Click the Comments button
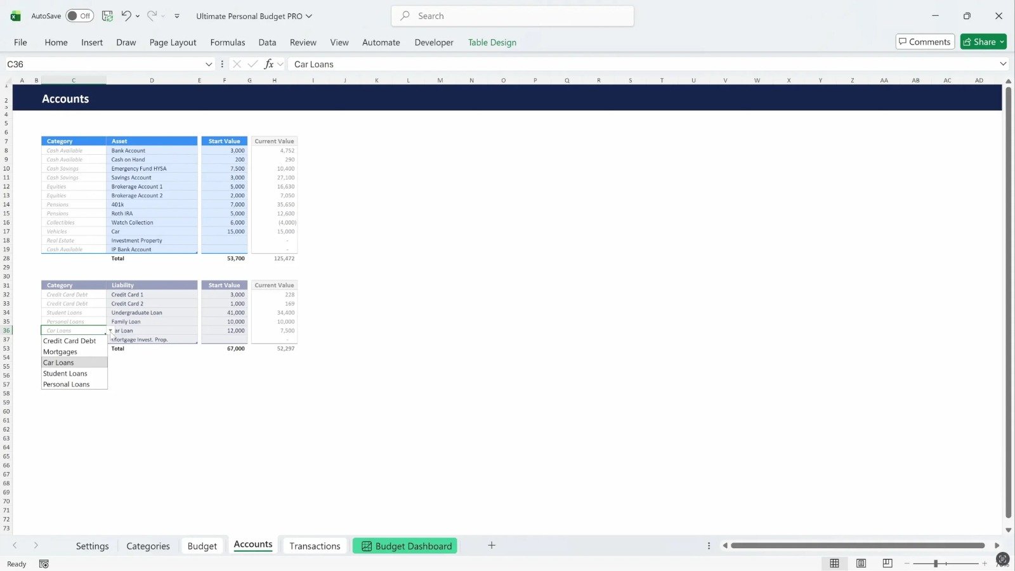Screen dimensions: 1015x571 tap(924, 42)
